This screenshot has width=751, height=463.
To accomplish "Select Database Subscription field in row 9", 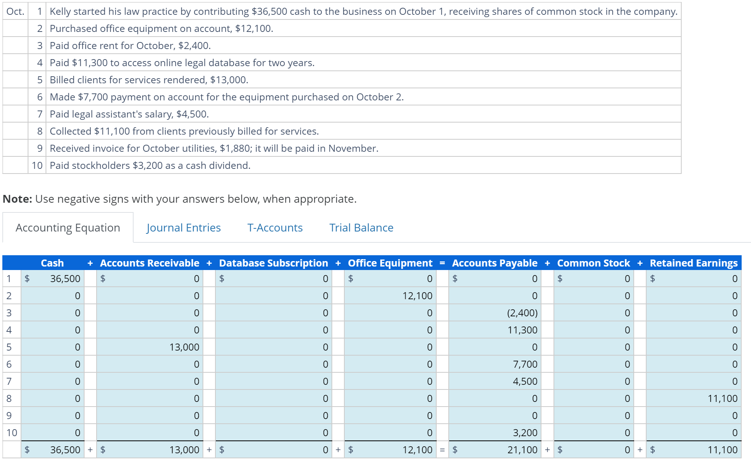I will (274, 416).
